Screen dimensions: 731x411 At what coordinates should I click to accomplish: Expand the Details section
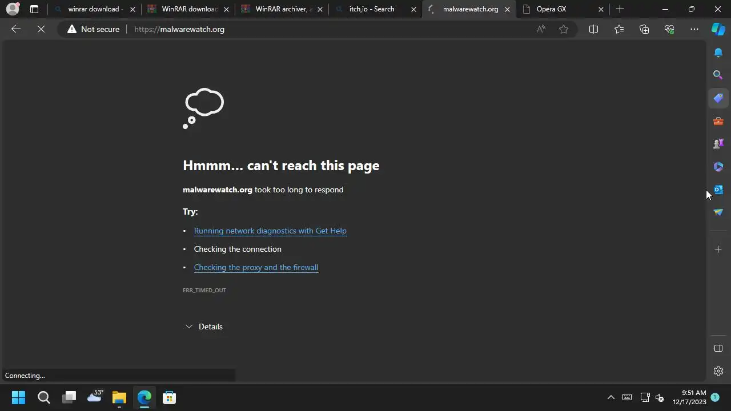[x=204, y=327]
